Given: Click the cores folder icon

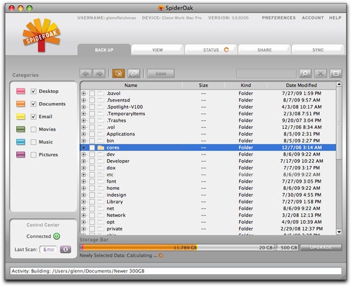Looking at the screenshot, I should tap(101, 147).
